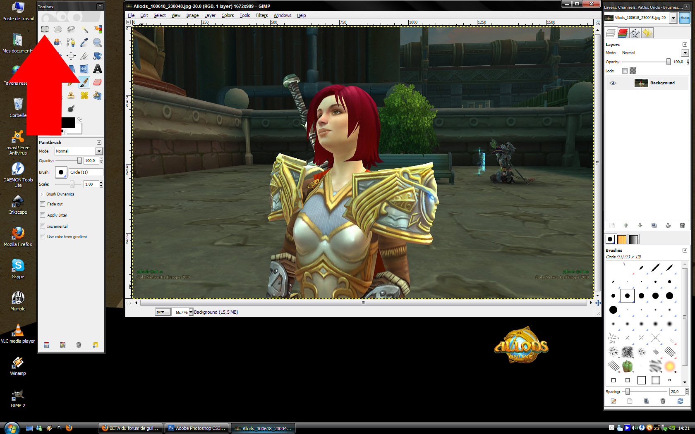The height and width of the screenshot is (434, 695).
Task: Open the Filters menu
Action: pyautogui.click(x=261, y=15)
